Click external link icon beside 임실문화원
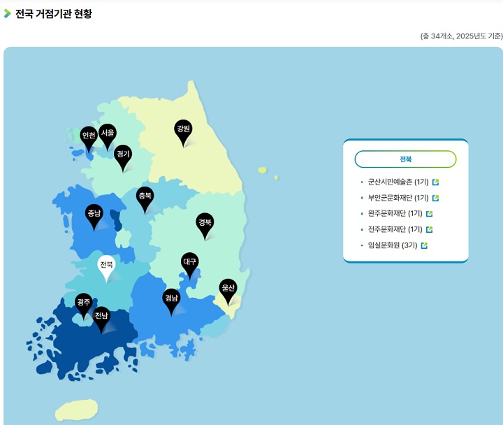Viewport: 503px width, 425px height. (424, 245)
